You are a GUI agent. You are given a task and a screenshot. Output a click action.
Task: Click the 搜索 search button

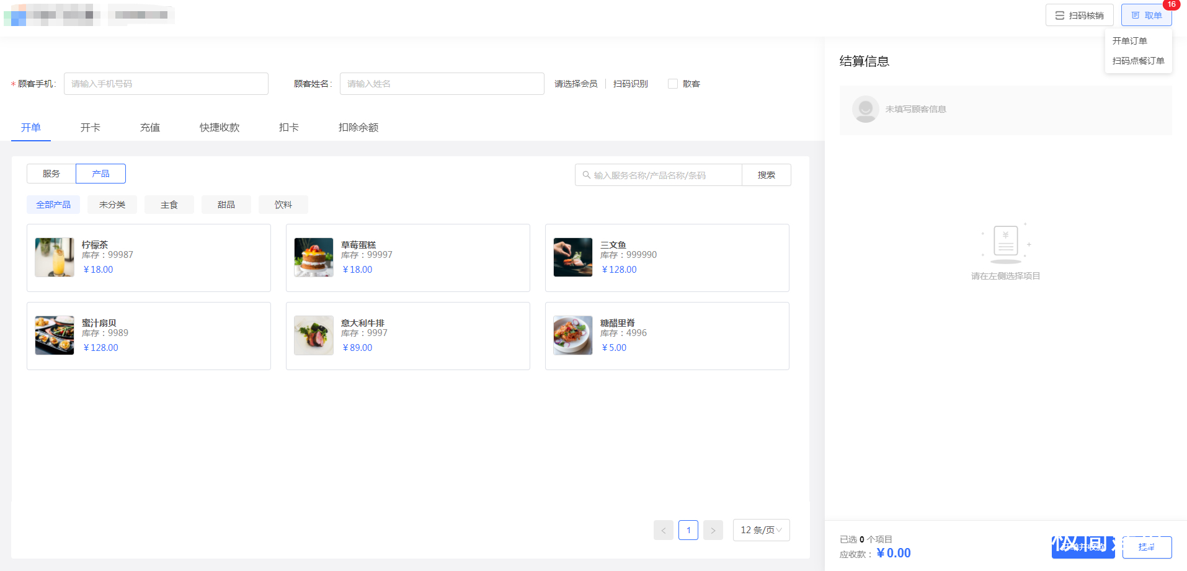[767, 175]
